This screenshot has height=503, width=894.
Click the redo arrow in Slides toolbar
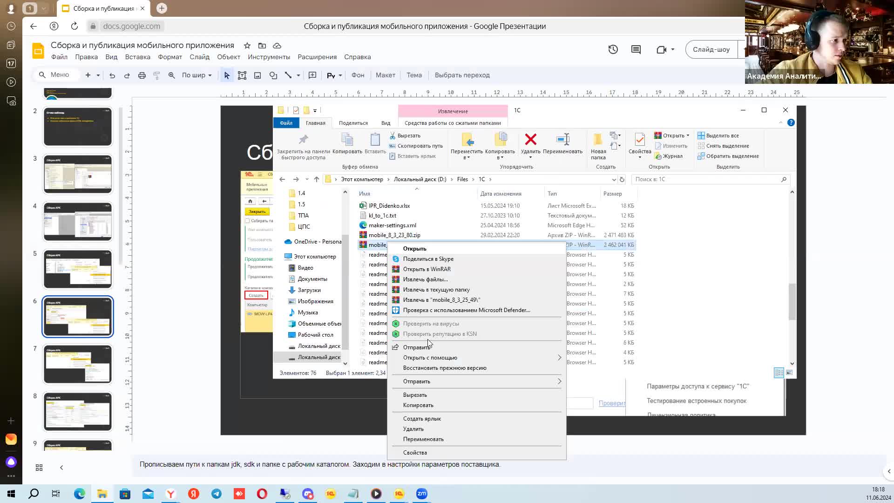pos(127,75)
